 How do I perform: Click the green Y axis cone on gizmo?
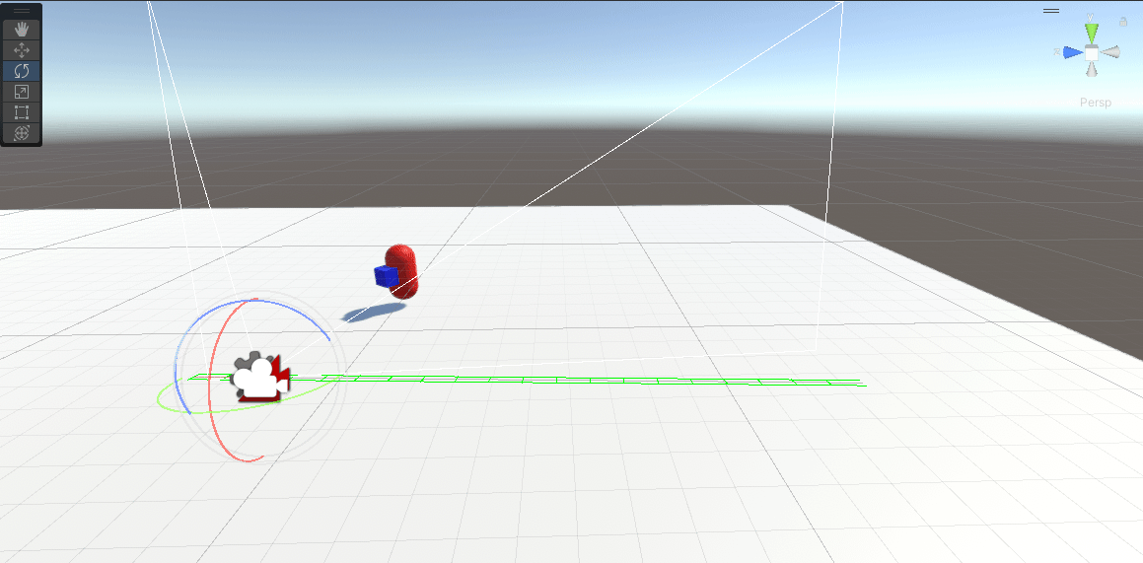coord(1091,33)
